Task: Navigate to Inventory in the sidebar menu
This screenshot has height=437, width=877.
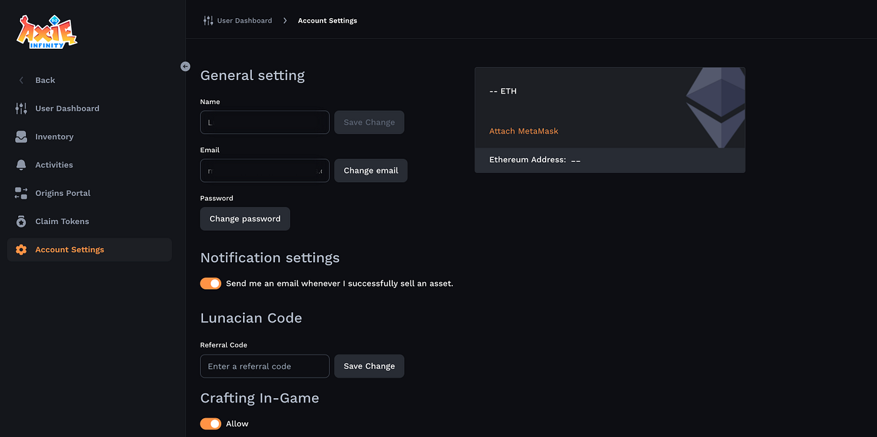Action: coord(54,136)
